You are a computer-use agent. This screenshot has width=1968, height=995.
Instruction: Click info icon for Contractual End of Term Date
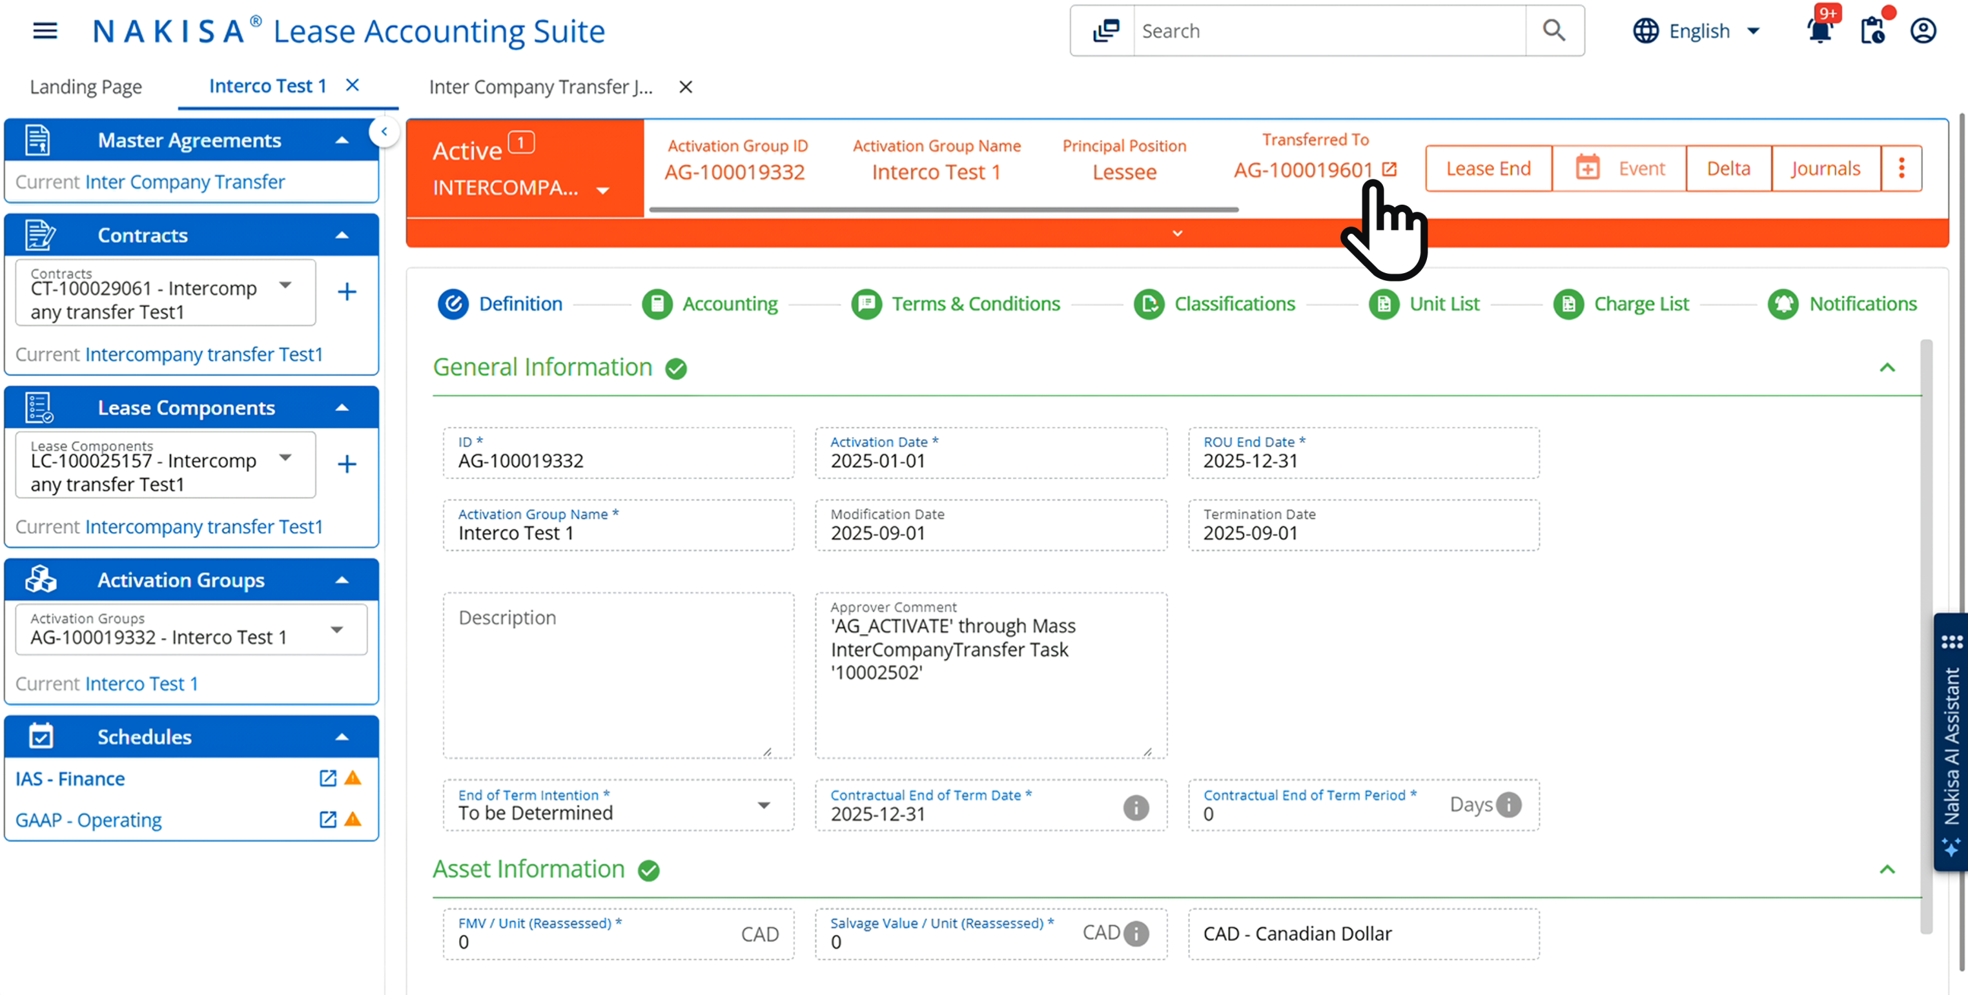tap(1135, 807)
